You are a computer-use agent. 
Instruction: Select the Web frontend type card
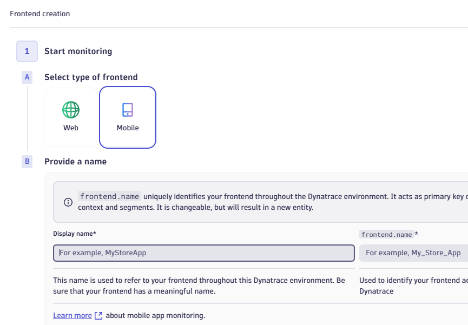71,117
